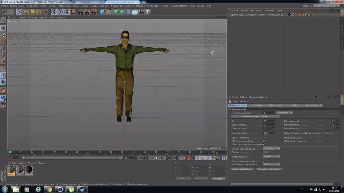
Task: Open the MoGraph menu
Action: [x=140, y=6]
